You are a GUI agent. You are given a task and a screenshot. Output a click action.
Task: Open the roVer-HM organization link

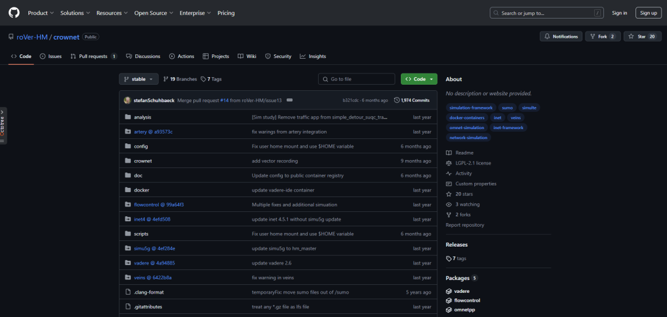[32, 37]
